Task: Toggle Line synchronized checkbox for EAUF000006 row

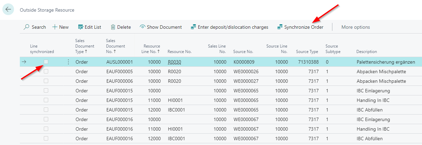Action: pyautogui.click(x=46, y=81)
